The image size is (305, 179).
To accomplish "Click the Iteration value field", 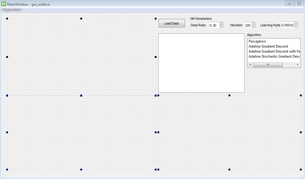I will (247, 25).
